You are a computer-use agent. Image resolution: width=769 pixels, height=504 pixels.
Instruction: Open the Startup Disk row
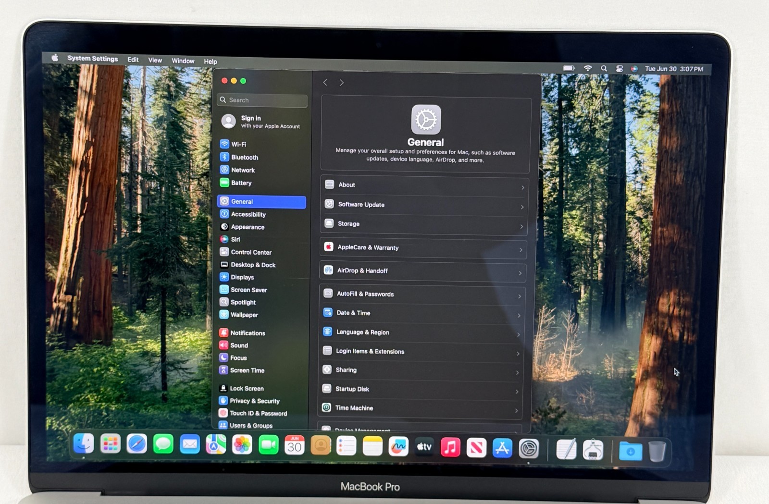click(420, 389)
